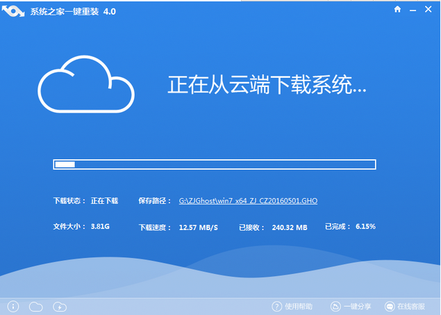
Task: Click the question mark help icon
Action: [x=277, y=306]
